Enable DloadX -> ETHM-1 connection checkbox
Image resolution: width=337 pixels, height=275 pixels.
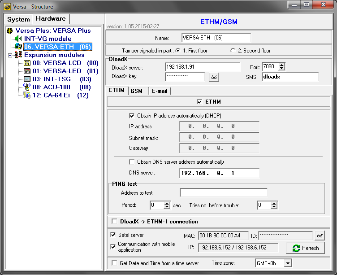pyautogui.click(x=114, y=222)
